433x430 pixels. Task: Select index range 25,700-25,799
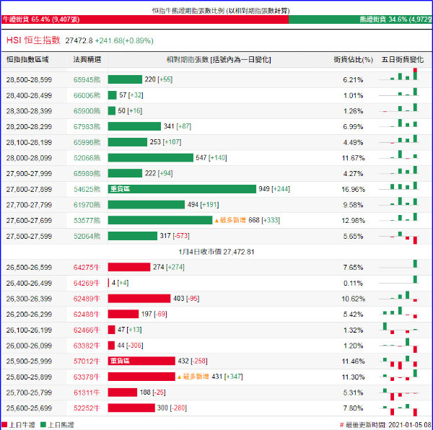click(x=29, y=392)
